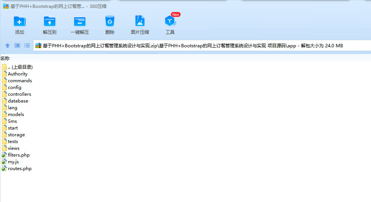Click the folder icon beside database
The width and height of the screenshot is (371, 202).
pos(4,101)
